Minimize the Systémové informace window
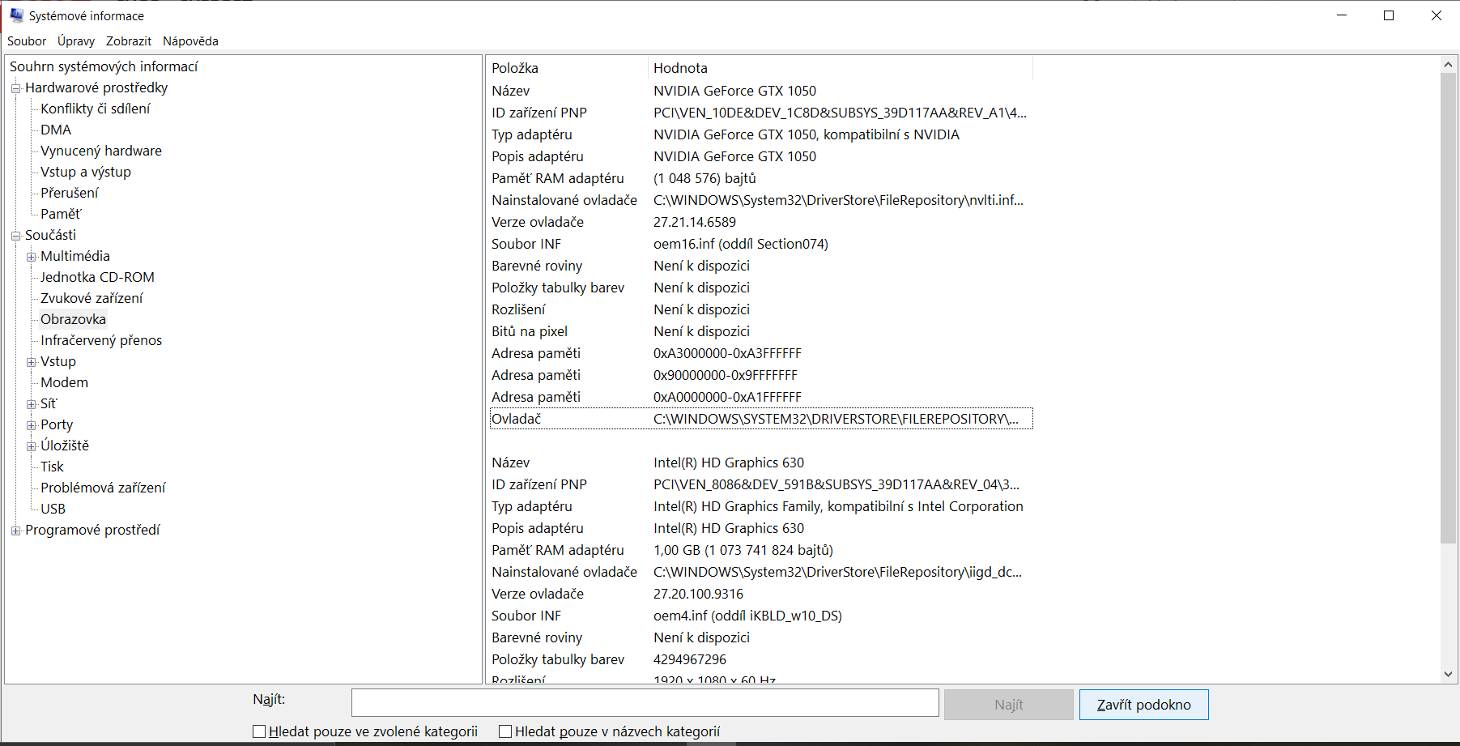 click(1342, 15)
